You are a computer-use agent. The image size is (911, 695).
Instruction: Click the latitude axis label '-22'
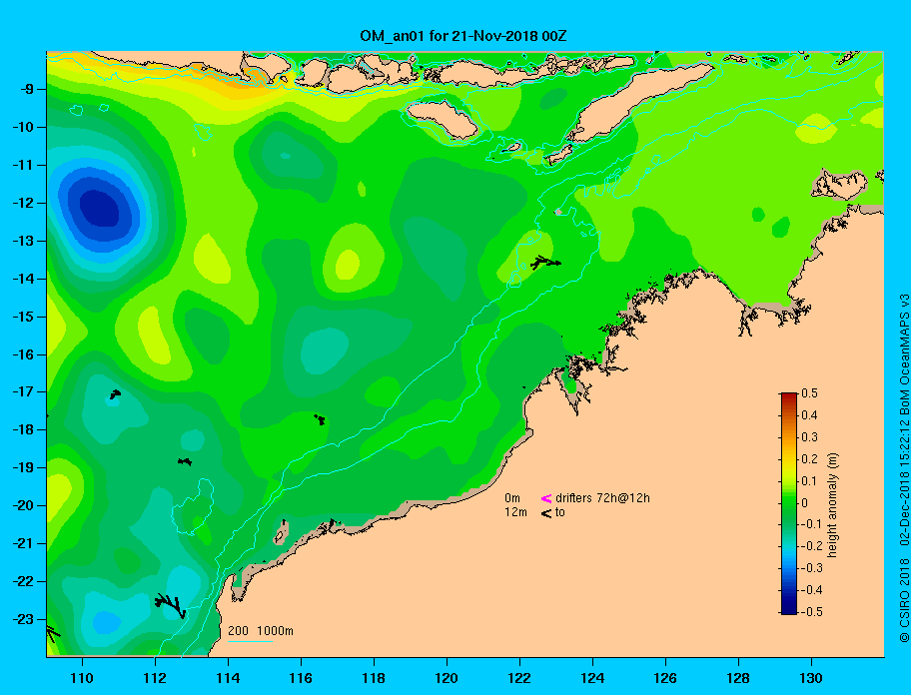(23, 582)
